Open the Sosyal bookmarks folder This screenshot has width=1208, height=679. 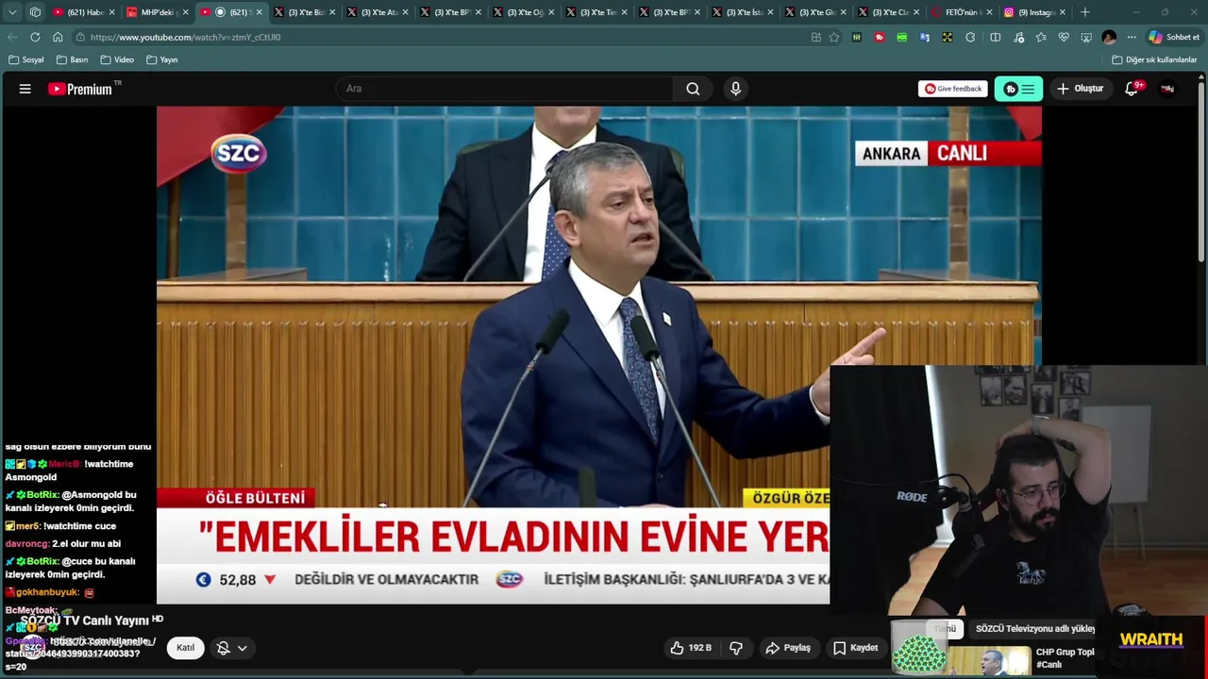tap(26, 59)
